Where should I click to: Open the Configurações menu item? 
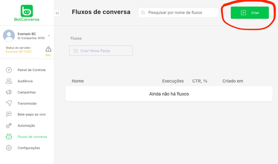[x=29, y=148]
